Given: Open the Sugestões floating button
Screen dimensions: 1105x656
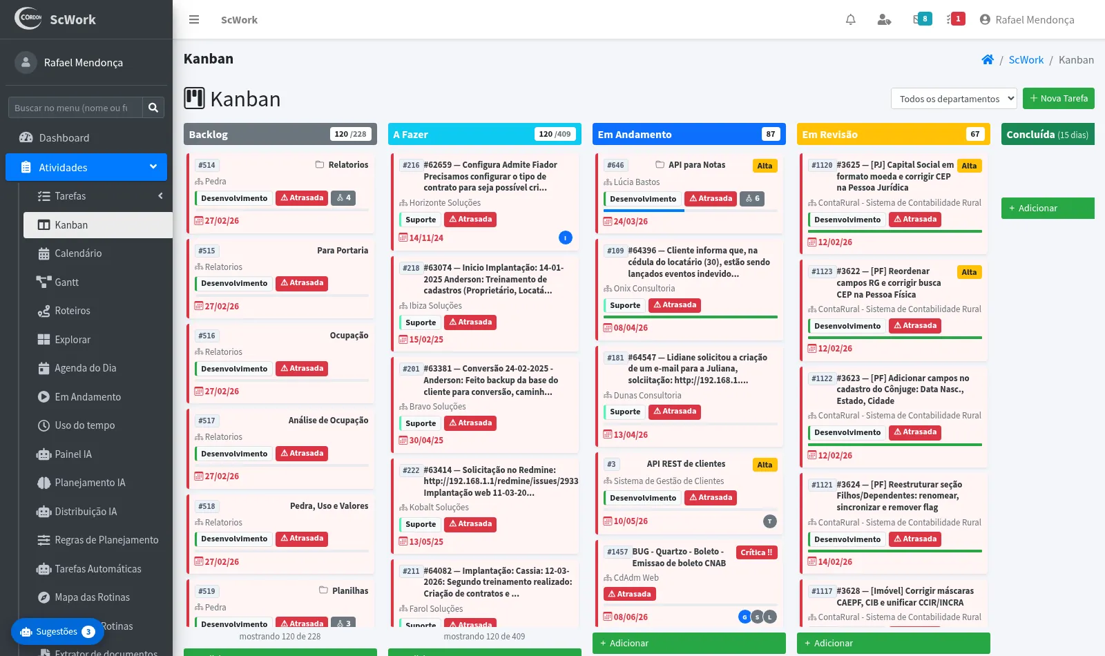Looking at the screenshot, I should [x=57, y=631].
